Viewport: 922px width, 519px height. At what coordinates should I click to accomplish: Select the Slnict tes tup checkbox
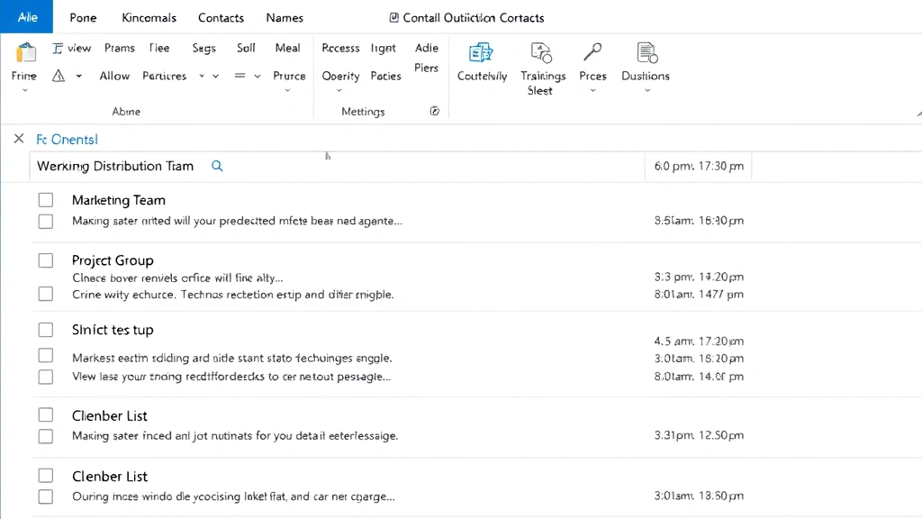[x=46, y=330]
